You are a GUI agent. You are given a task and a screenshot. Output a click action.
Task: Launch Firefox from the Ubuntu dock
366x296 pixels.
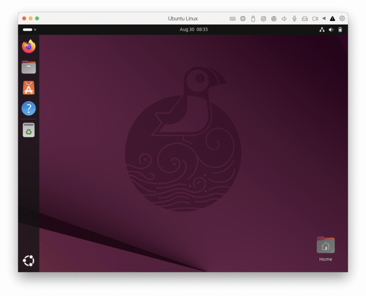click(x=29, y=46)
